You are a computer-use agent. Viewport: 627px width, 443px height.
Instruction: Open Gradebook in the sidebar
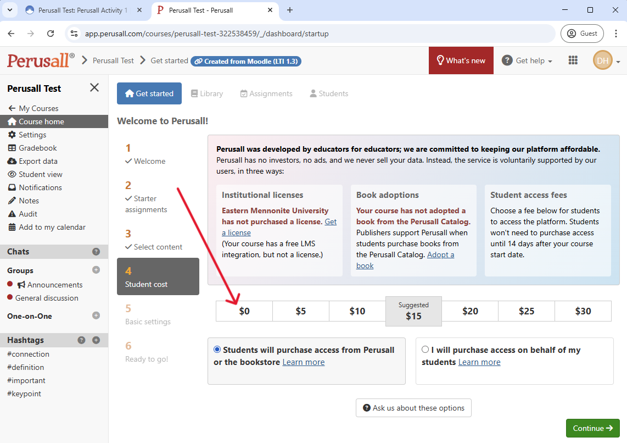37,148
